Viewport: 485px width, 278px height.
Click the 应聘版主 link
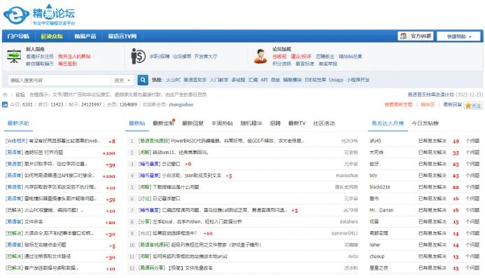click(325, 56)
